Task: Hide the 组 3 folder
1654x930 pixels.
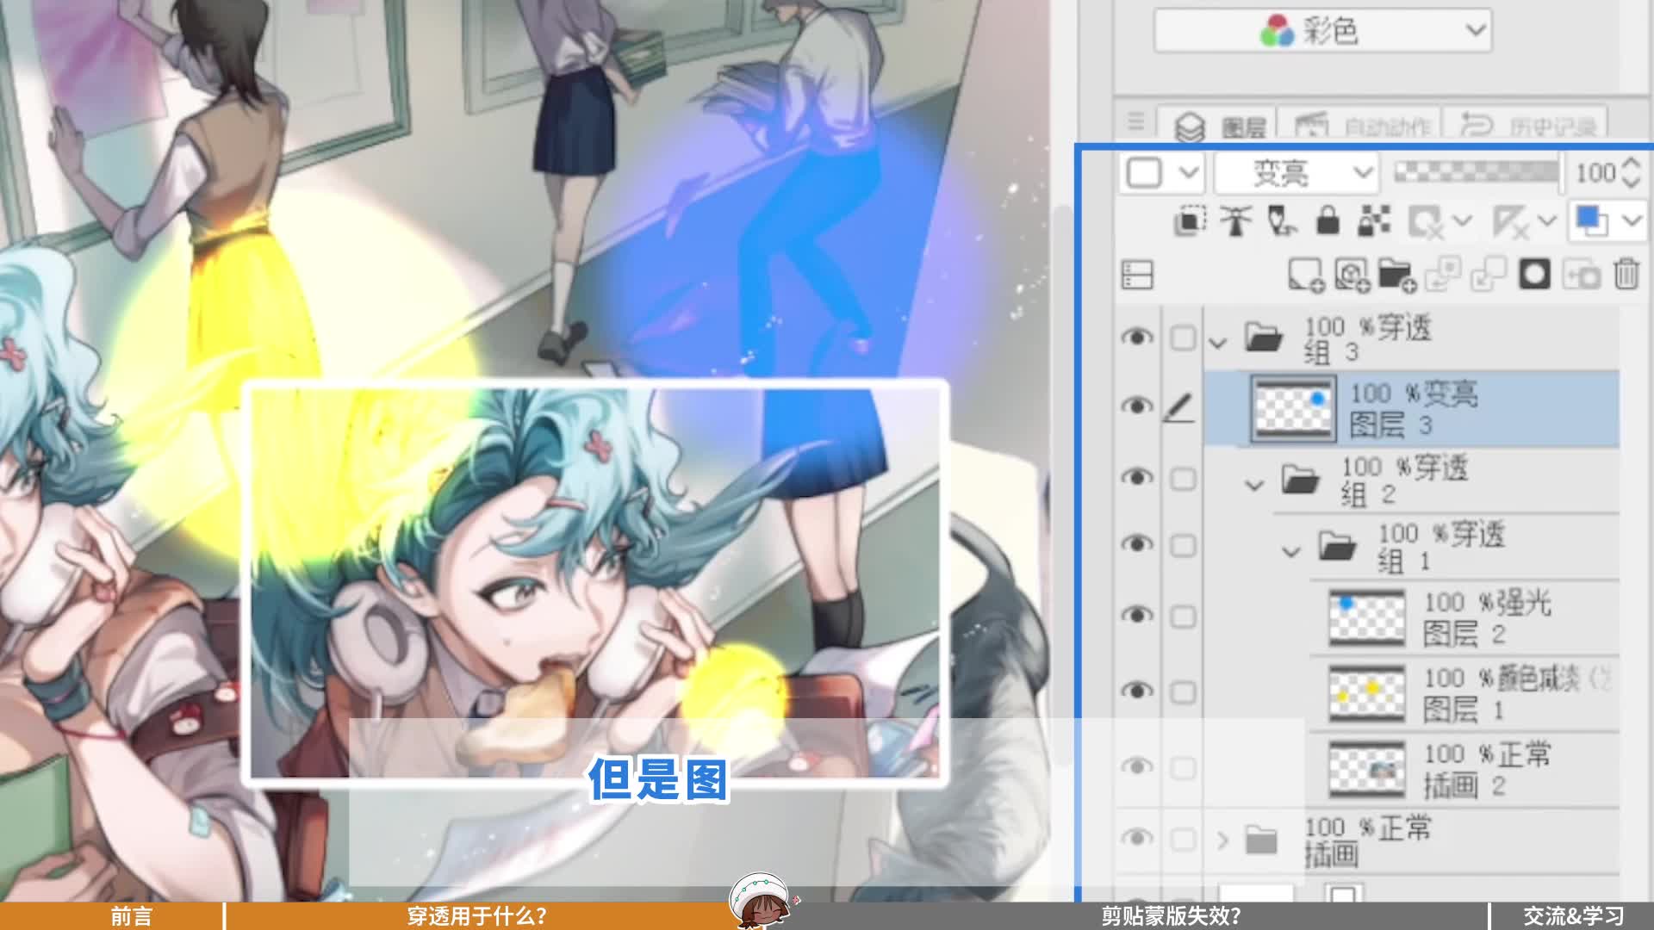Action: [1137, 337]
